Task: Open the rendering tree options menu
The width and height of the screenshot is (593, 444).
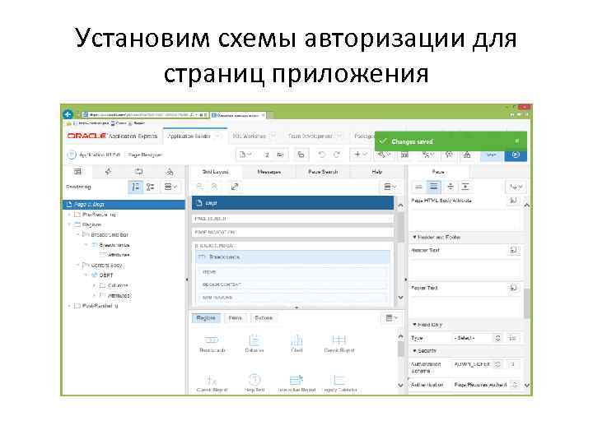Action: click(x=171, y=187)
